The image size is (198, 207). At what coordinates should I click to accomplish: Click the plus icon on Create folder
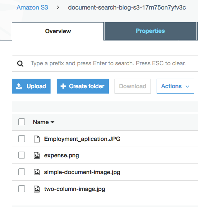[x=63, y=86]
